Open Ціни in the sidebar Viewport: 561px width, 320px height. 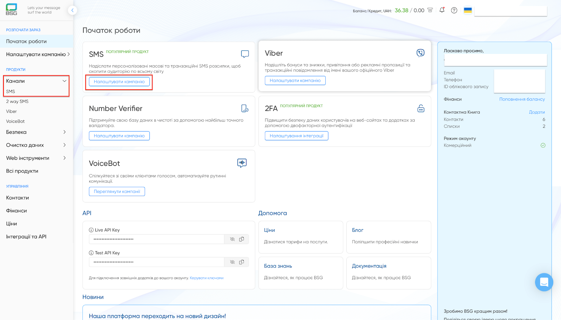click(x=12, y=224)
